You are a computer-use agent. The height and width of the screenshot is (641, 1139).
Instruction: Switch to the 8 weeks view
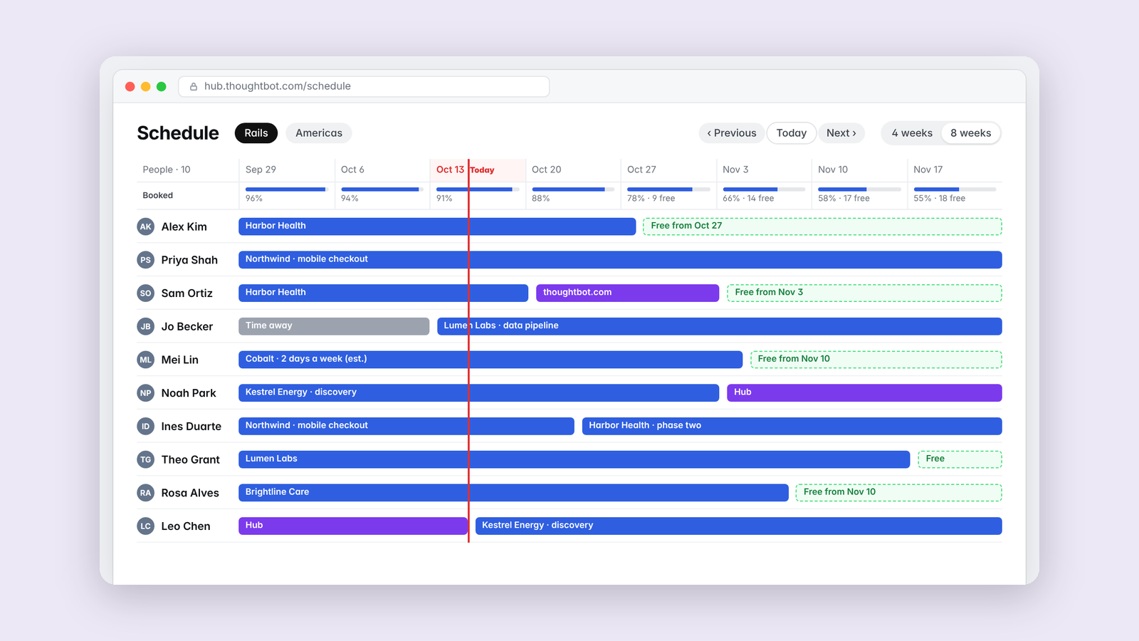tap(971, 133)
